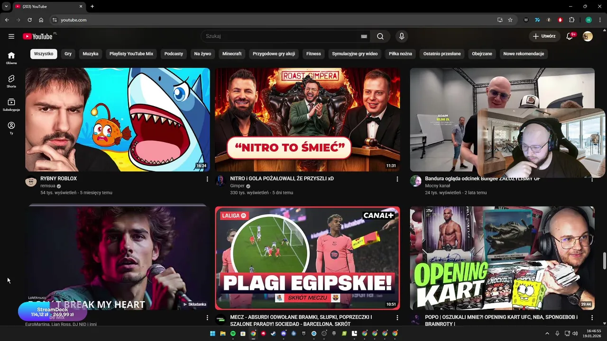Open the Chrome Extensions puzzle icon
This screenshot has height=341, width=607.
(x=571, y=20)
